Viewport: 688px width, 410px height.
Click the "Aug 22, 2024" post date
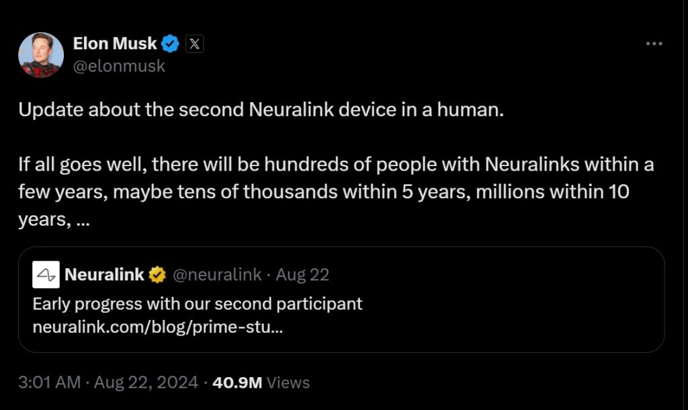(146, 382)
